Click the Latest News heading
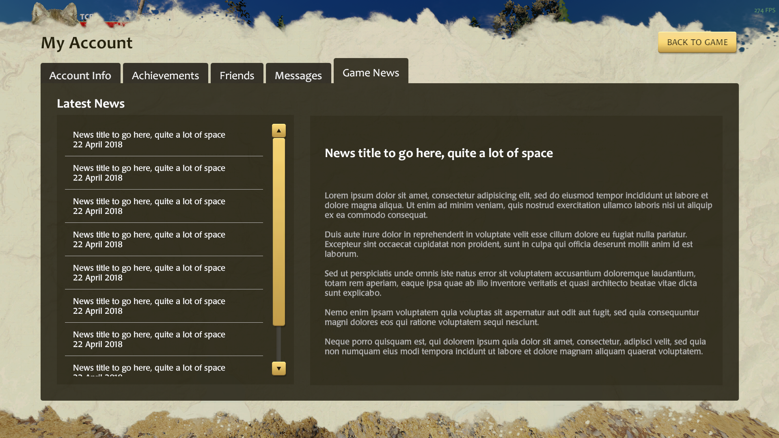This screenshot has height=438, width=779. point(91,104)
